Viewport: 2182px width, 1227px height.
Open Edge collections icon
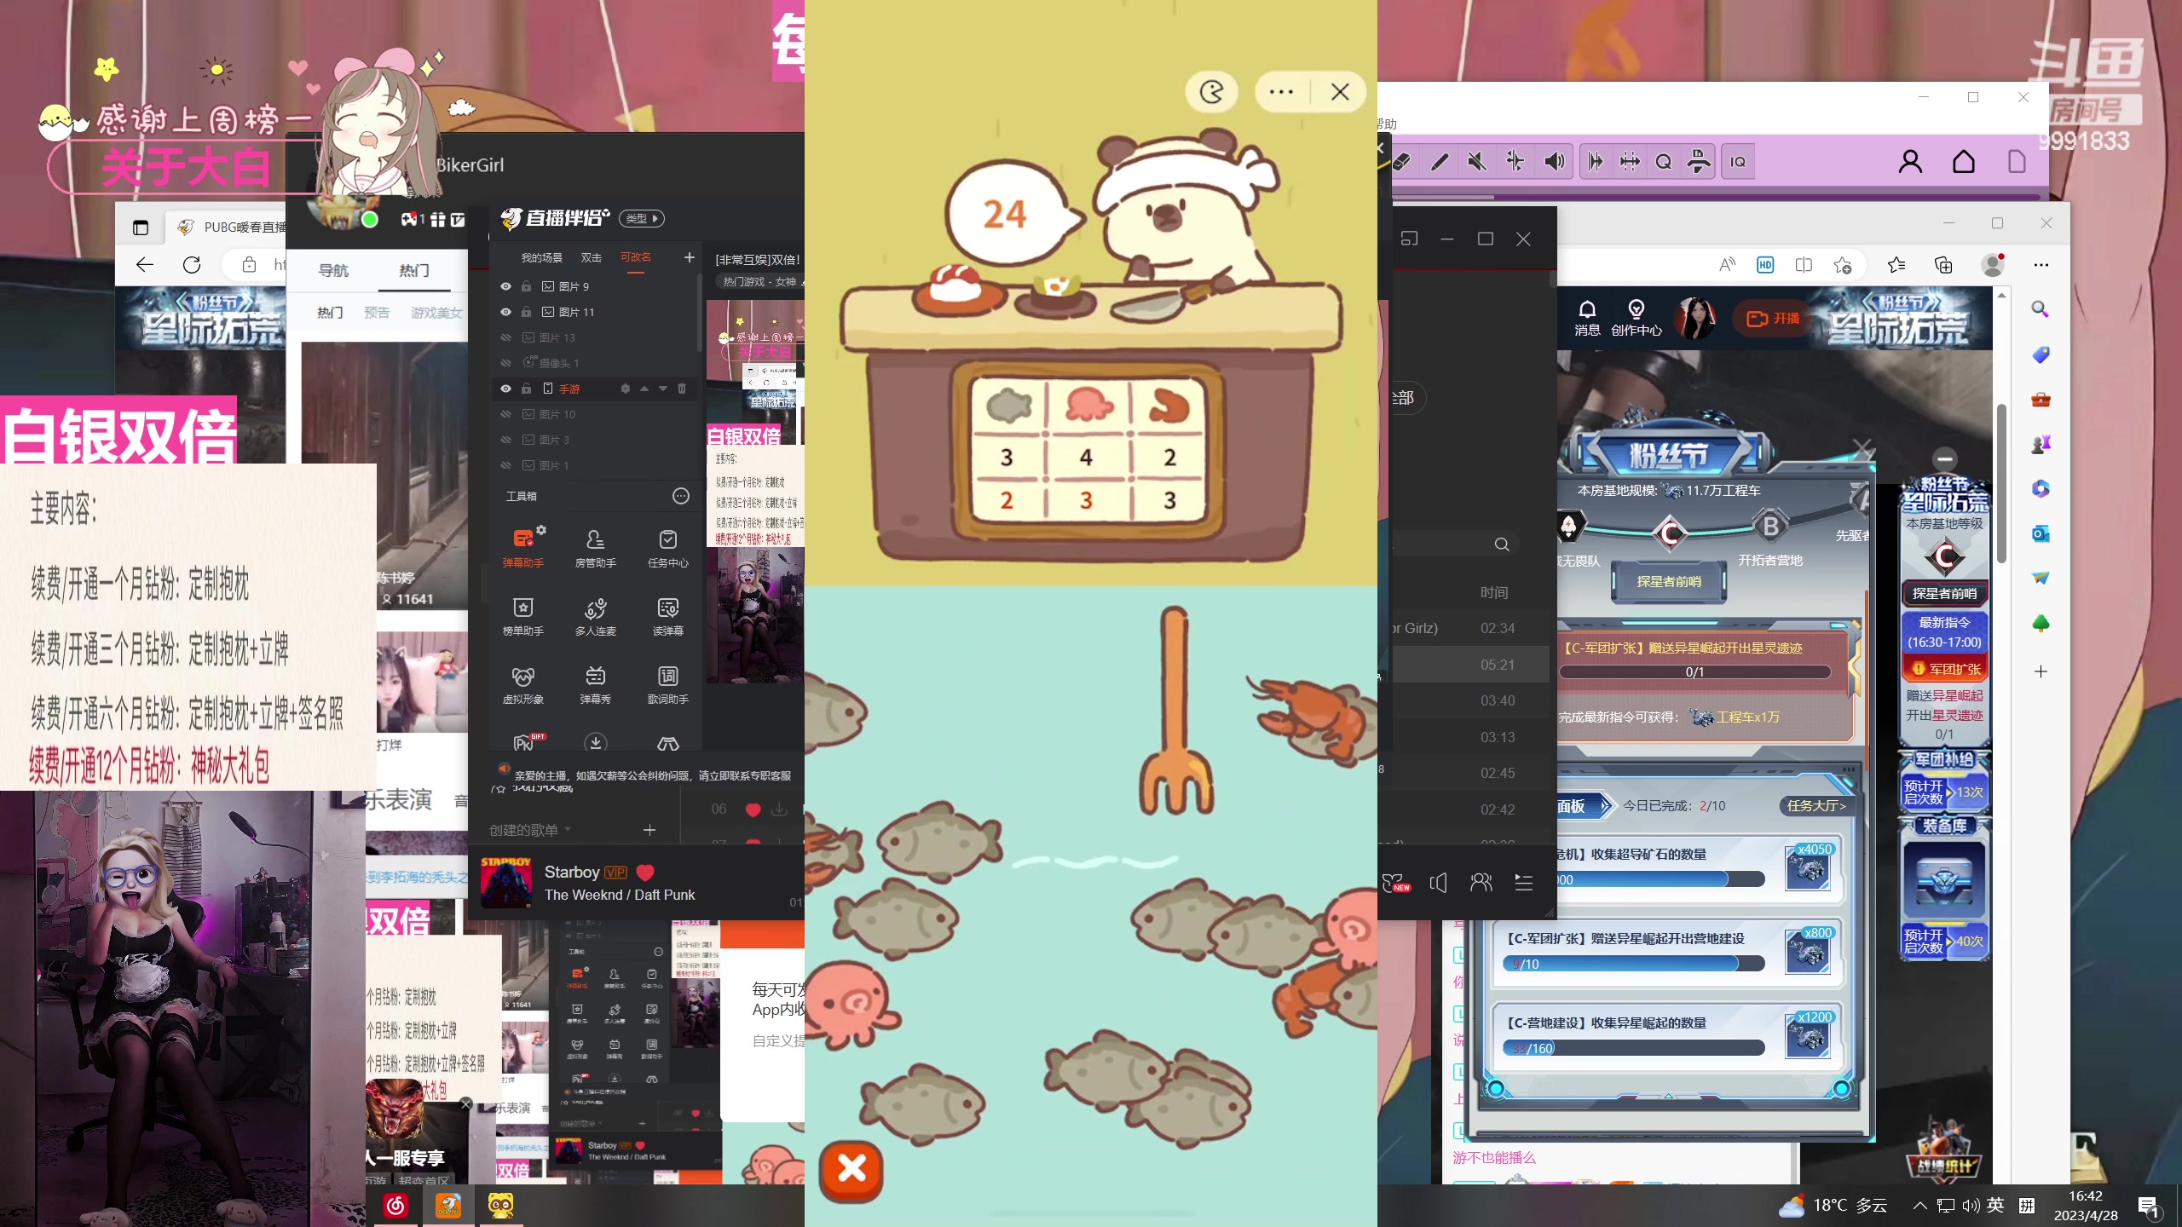pos(1943,265)
